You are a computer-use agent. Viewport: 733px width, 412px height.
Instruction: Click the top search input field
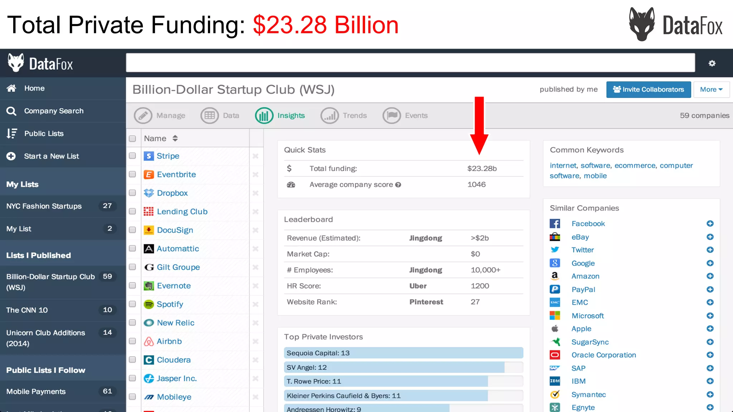(411, 63)
